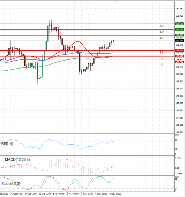Select the current price 150.772 tag
Screen dimensions: 185x197
click(179, 41)
